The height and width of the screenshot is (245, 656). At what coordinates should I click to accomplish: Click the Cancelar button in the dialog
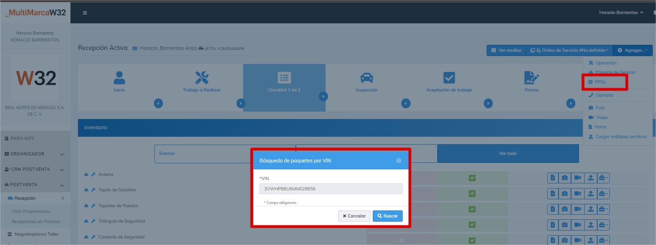point(354,216)
